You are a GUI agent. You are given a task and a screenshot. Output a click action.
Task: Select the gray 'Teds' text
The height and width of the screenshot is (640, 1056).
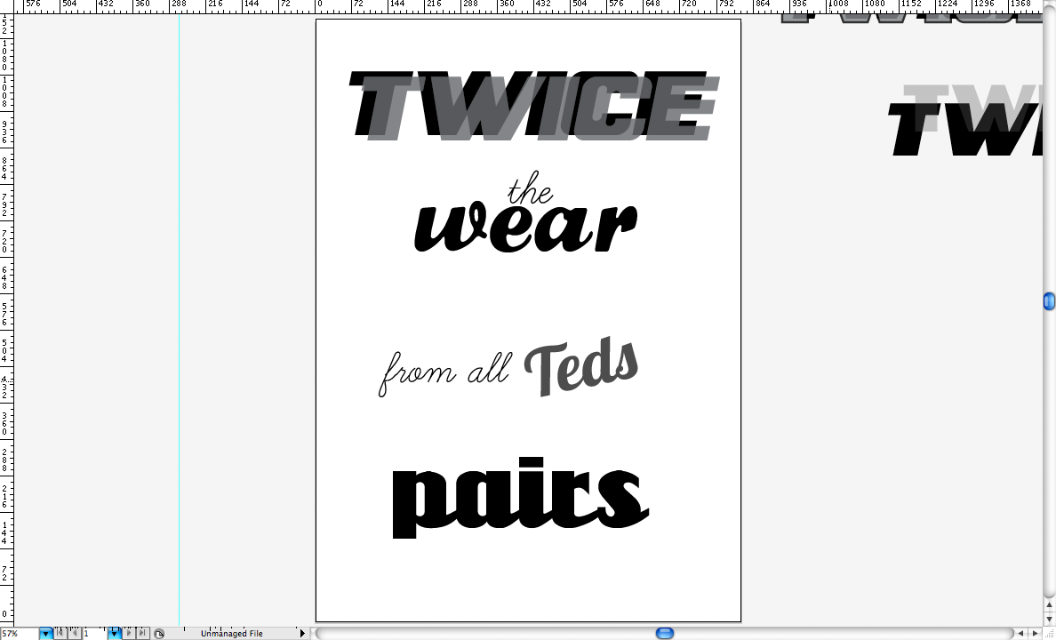pyautogui.click(x=581, y=365)
